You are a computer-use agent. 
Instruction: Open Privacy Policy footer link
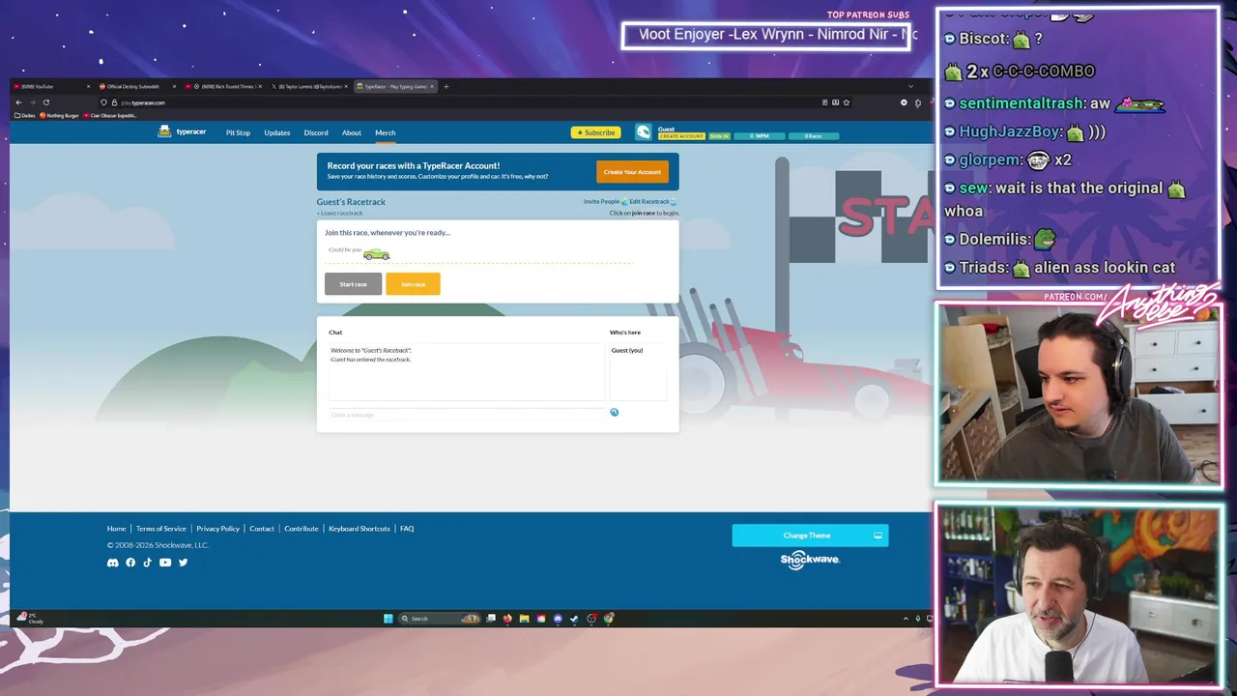point(217,529)
